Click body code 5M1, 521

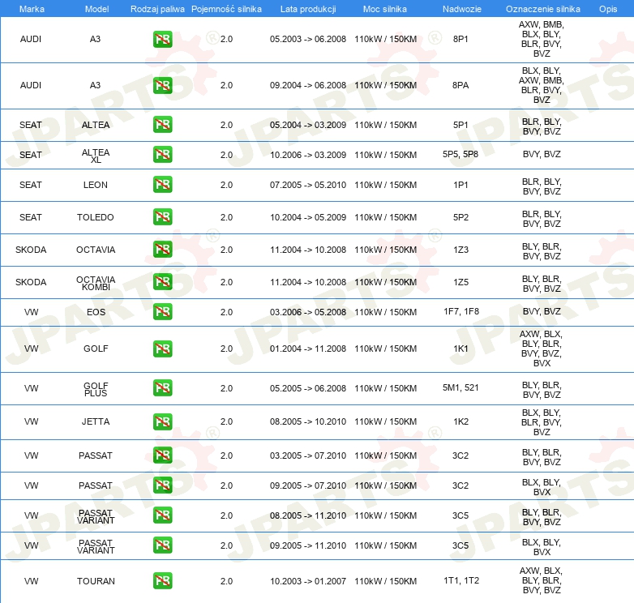click(x=461, y=387)
